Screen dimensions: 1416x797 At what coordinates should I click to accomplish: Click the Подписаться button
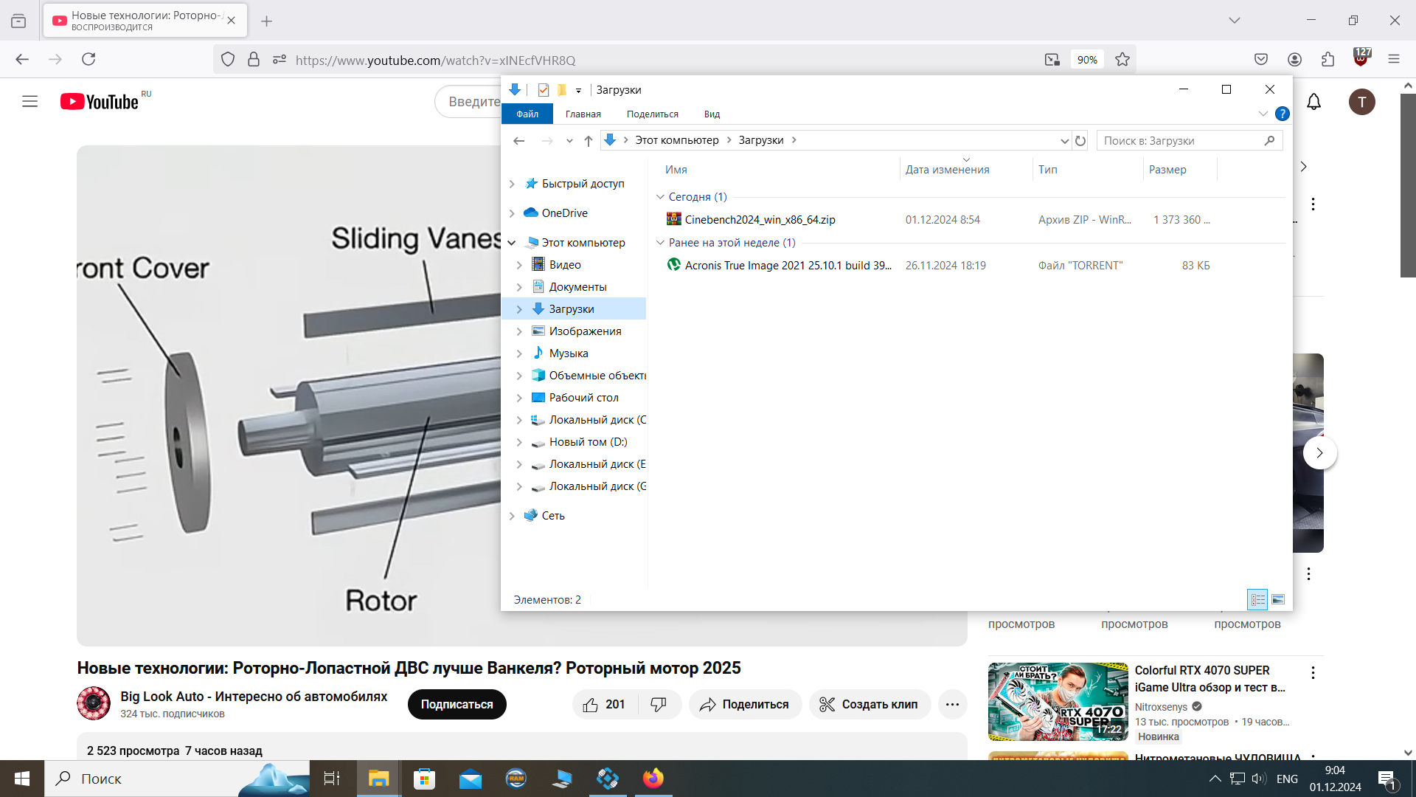pyautogui.click(x=457, y=705)
